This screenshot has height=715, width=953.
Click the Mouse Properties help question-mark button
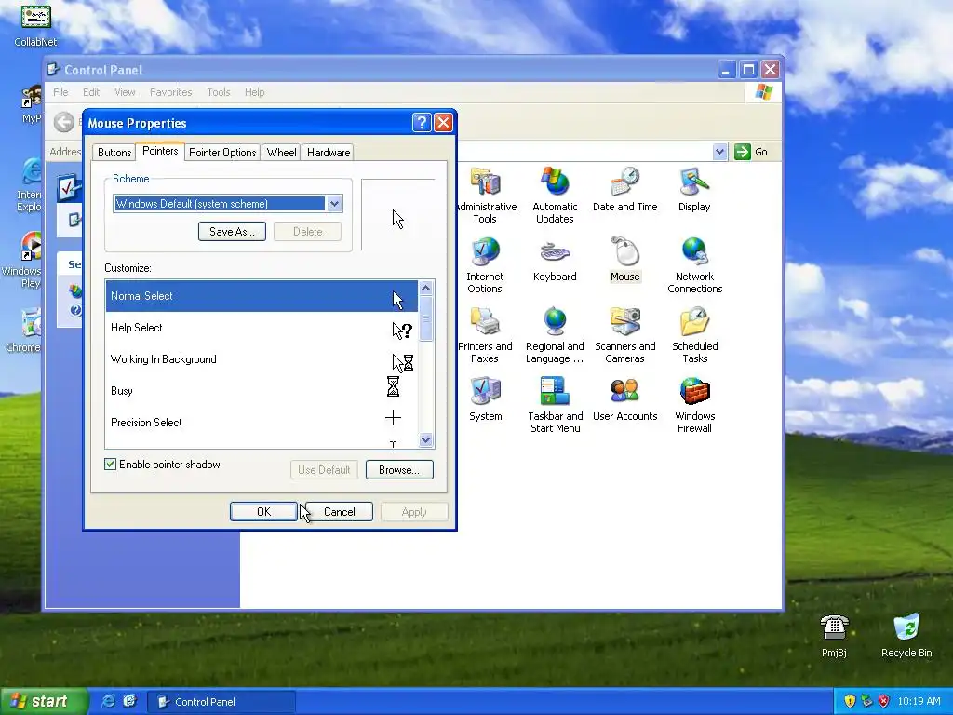(x=422, y=123)
